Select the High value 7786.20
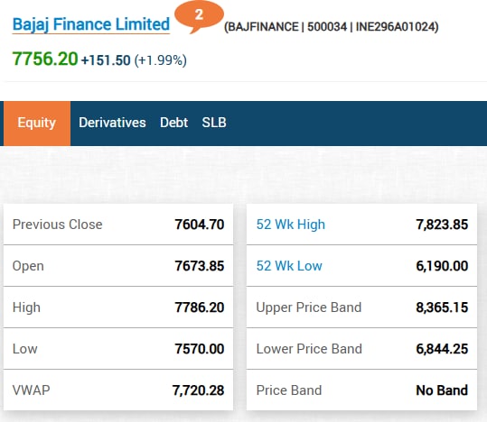The width and height of the screenshot is (487, 422). [200, 307]
